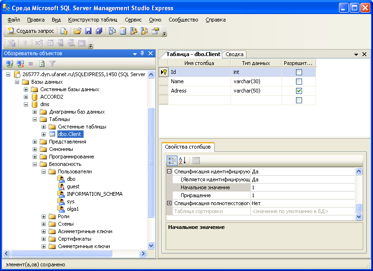This screenshot has height=271, width=373.
Task: Click the Object Explorer vertical scrollbar down arrow
Action: coord(151,245)
